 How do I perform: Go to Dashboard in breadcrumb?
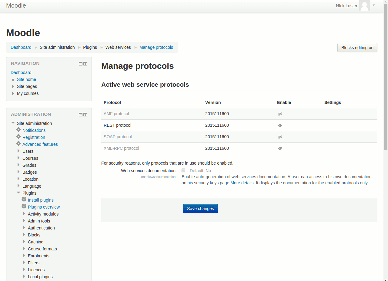click(21, 47)
